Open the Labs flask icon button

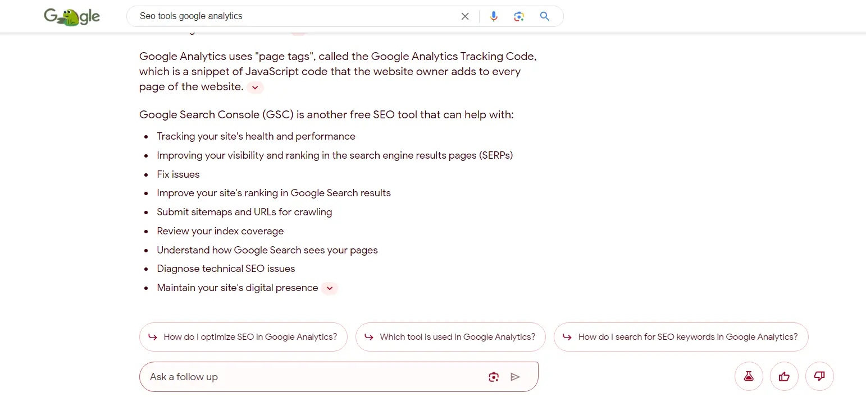pyautogui.click(x=749, y=376)
